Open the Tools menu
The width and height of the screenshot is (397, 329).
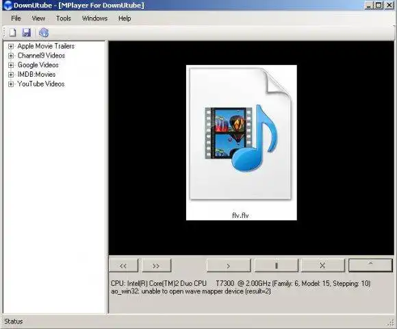63,19
